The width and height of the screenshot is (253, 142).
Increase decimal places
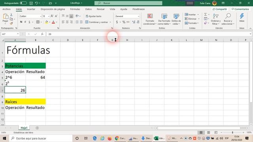134,22
